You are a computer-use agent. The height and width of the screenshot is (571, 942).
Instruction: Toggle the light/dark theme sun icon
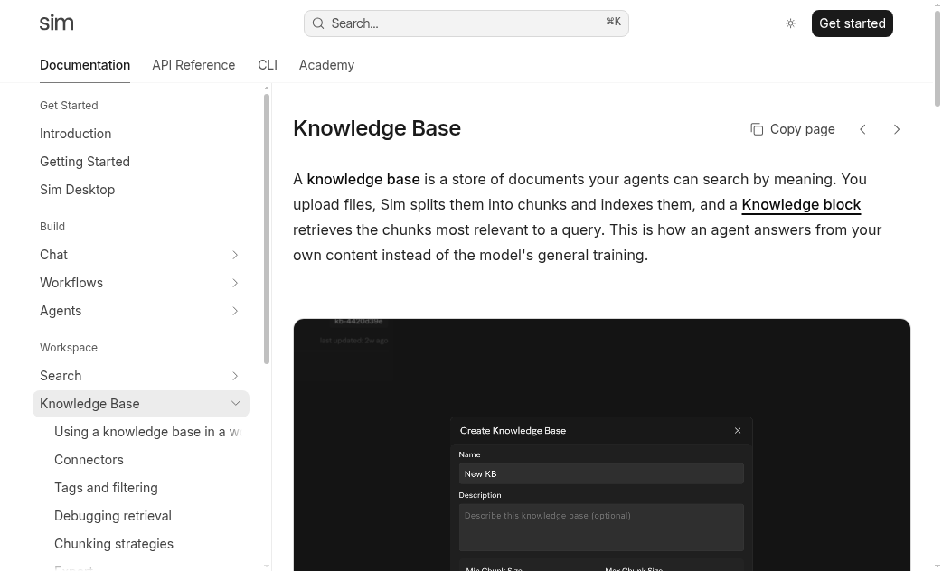[x=791, y=23]
